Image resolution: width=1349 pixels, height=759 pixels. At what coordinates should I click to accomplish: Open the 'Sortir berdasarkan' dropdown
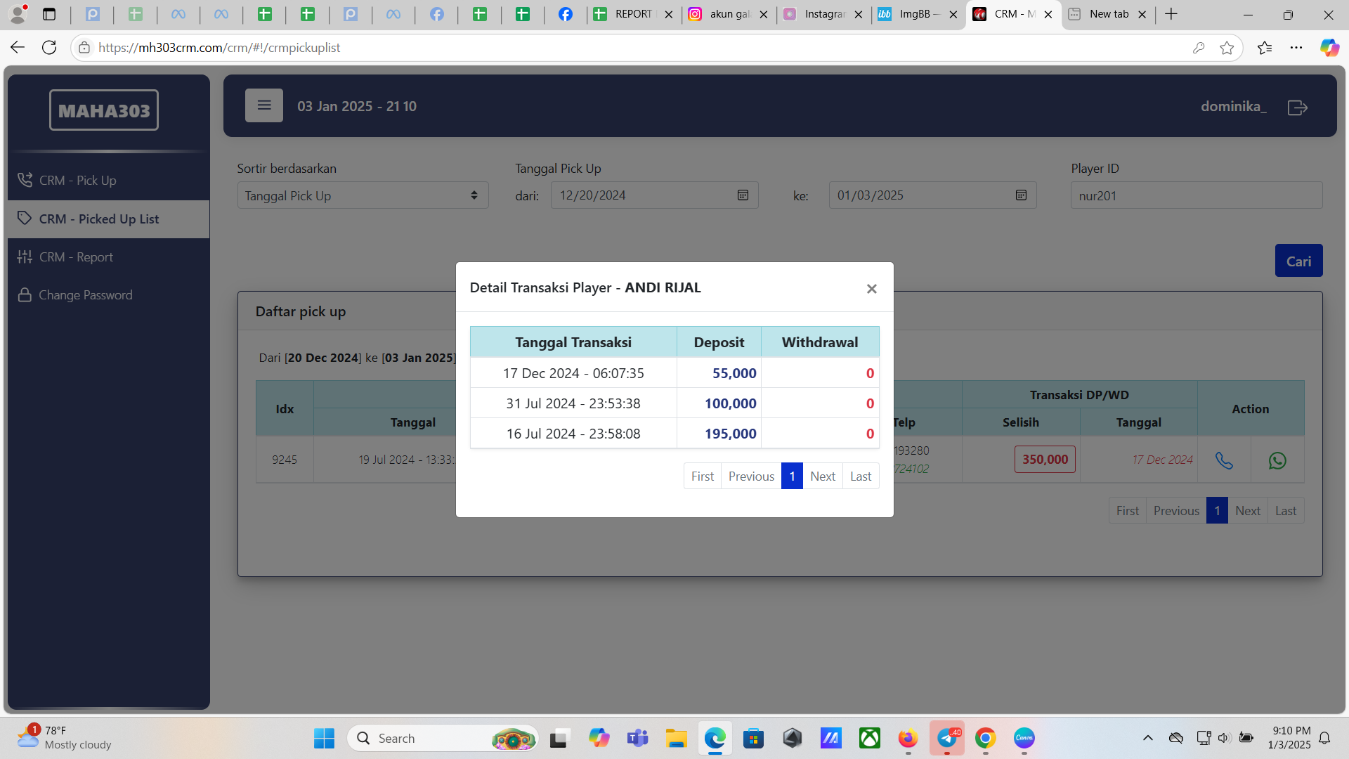(362, 195)
